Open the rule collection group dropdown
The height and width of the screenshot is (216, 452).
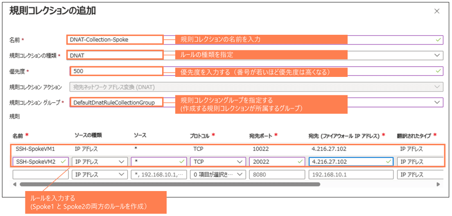click(x=257, y=102)
